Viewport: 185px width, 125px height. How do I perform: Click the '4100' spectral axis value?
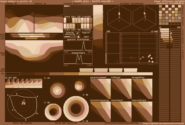[x=66, y=52]
